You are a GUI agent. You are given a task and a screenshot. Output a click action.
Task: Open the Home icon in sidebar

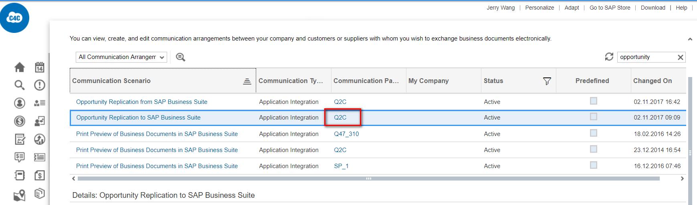[x=20, y=67]
